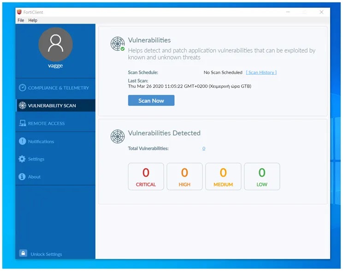
Task: Click the username vagge
Action: coord(56,66)
